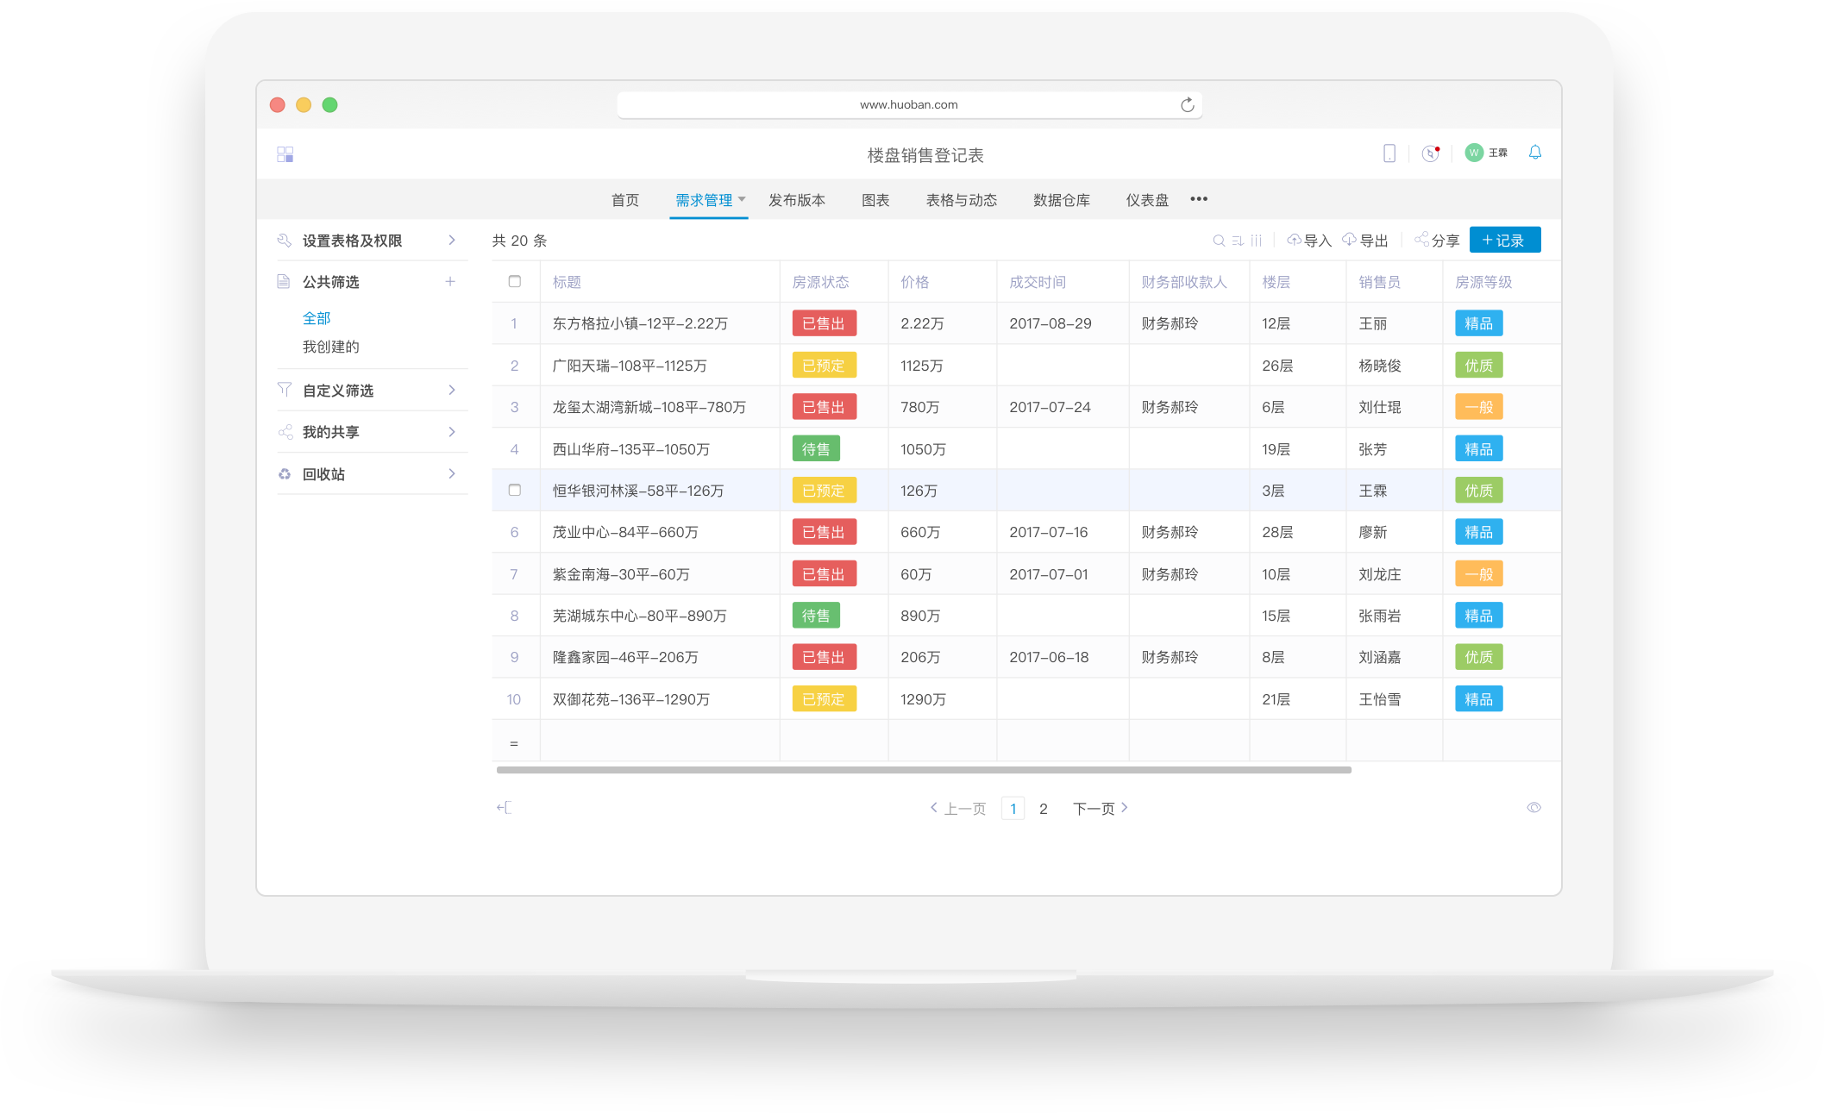This screenshot has height=1114, width=1825.
Task: Open the 仪表盘 tab
Action: point(1147,199)
